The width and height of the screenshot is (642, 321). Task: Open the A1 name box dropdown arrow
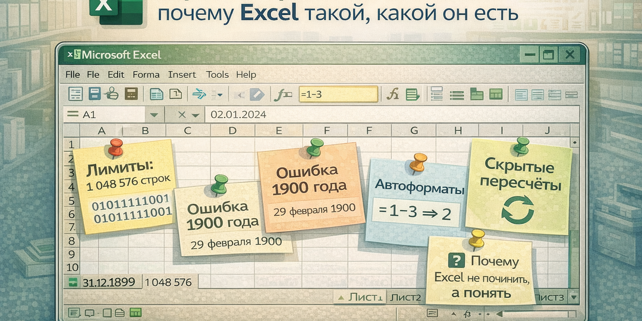tap(155, 115)
